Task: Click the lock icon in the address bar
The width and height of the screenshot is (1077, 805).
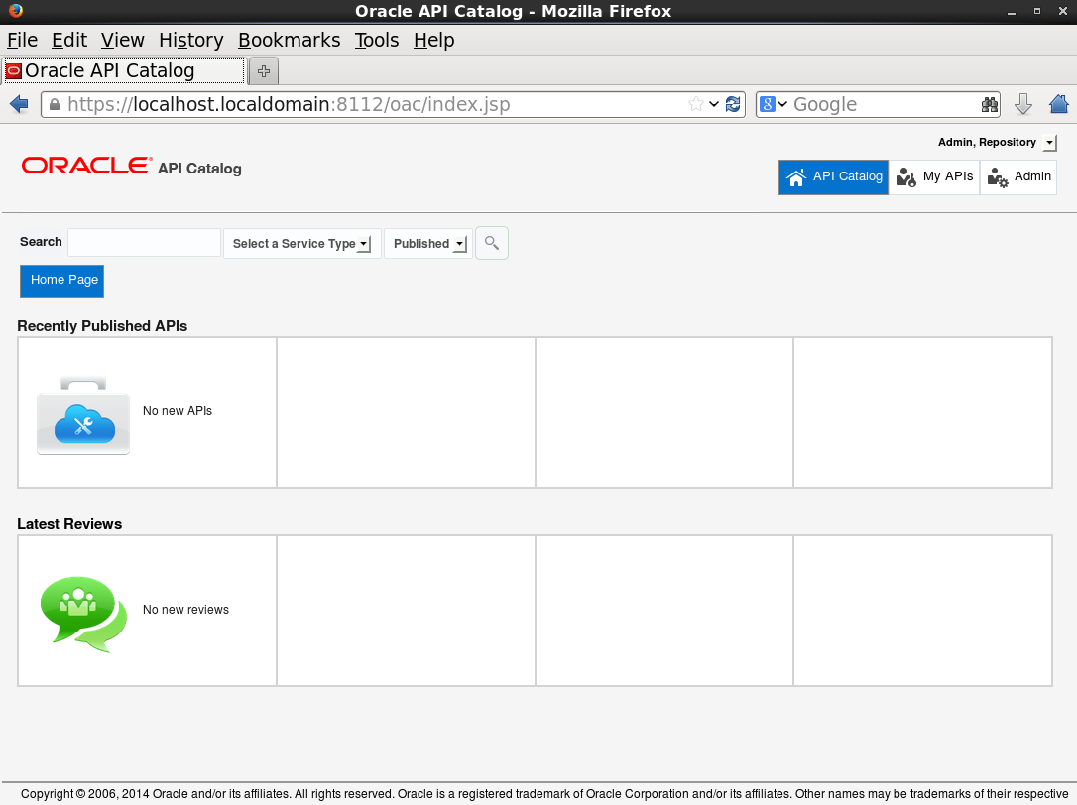Action: click(x=54, y=104)
